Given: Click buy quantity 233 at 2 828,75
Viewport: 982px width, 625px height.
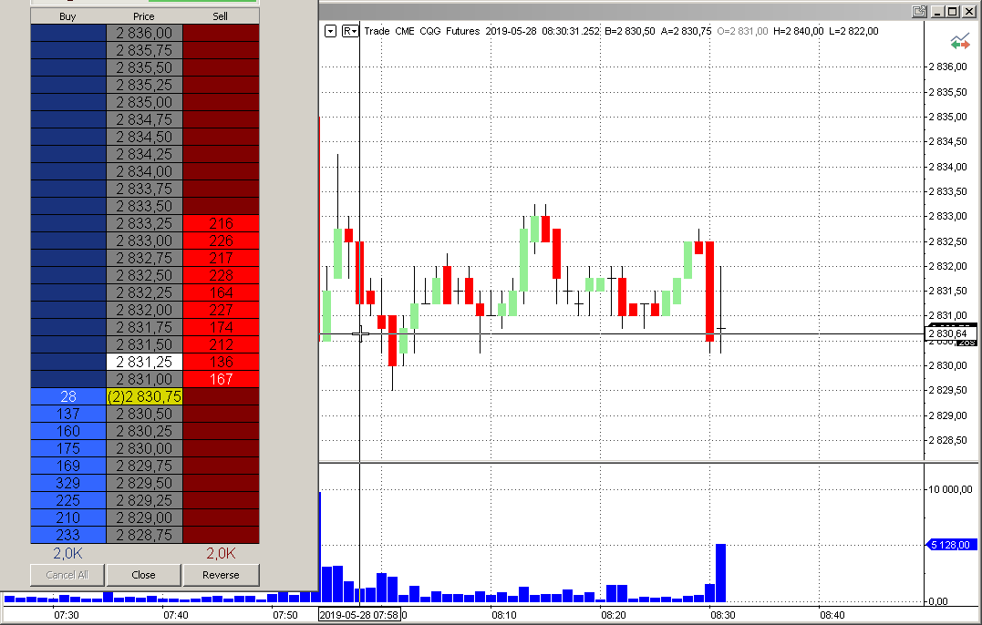Looking at the screenshot, I should point(68,535).
